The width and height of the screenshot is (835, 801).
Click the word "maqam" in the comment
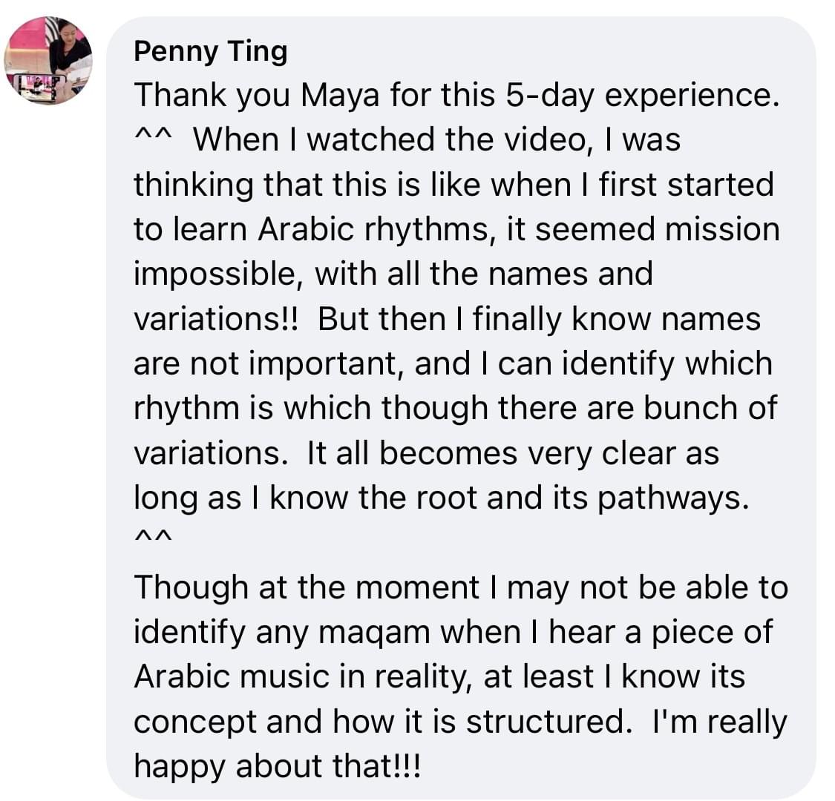tap(381, 632)
